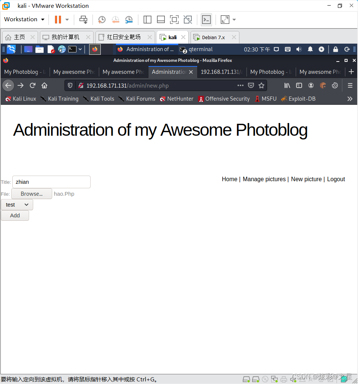Open the Kali Tools bookmark
The height and width of the screenshot is (384, 358).
point(99,99)
